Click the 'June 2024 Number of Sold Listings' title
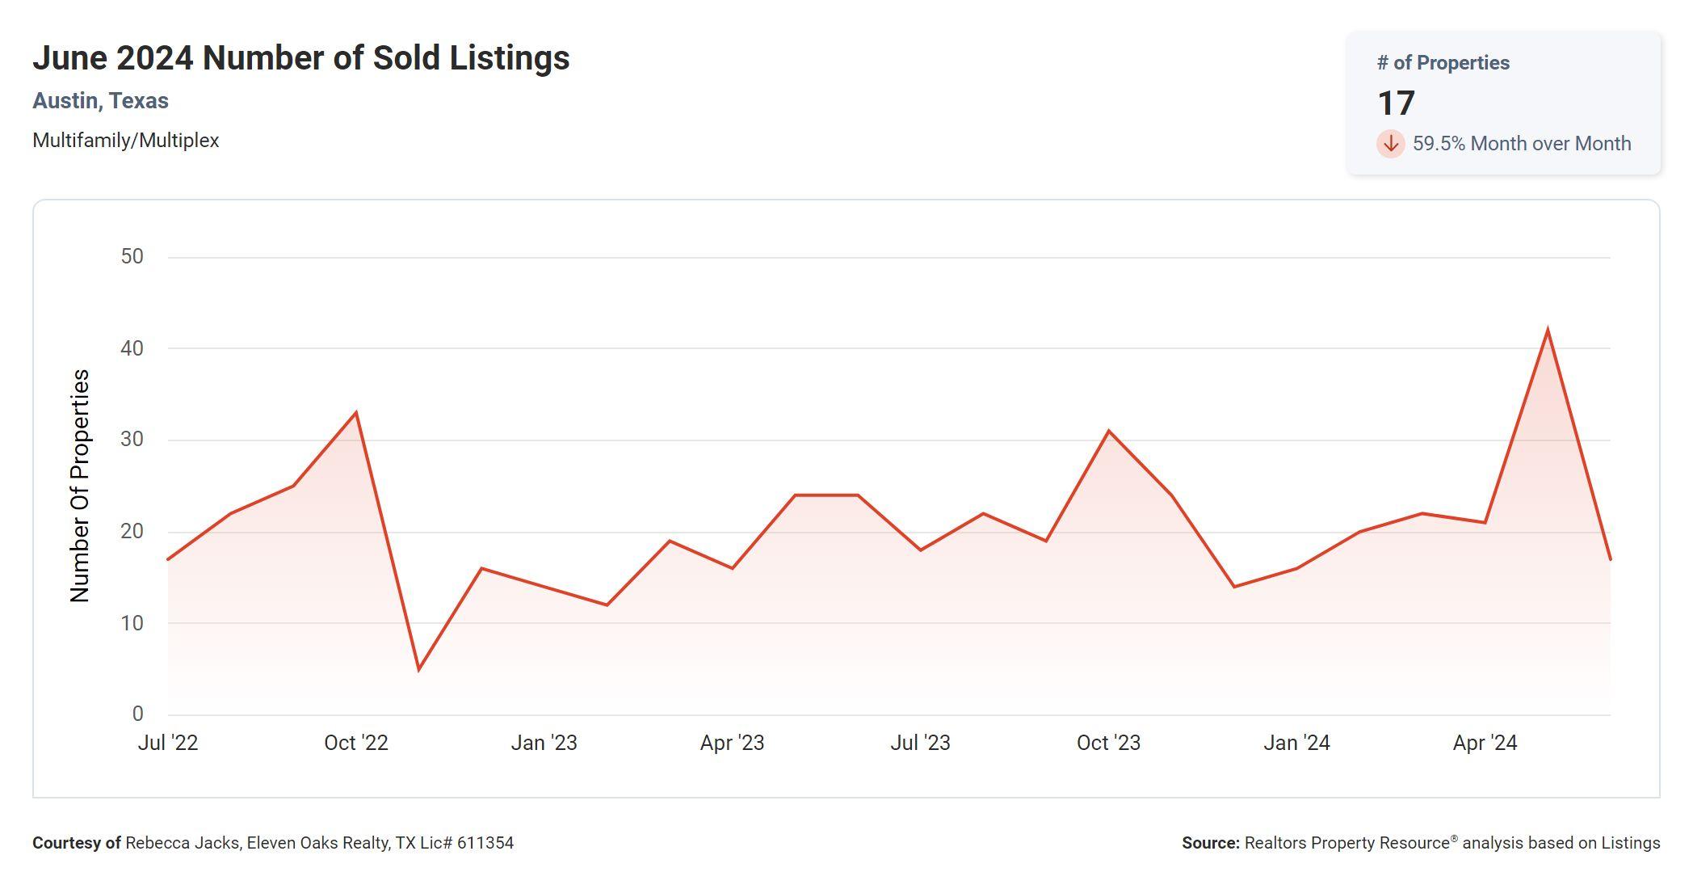Viewport: 1693px width, 889px height. (300, 58)
